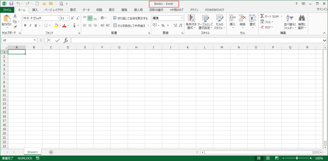Click the Save icon in quick access toolbar

[x=11, y=4]
